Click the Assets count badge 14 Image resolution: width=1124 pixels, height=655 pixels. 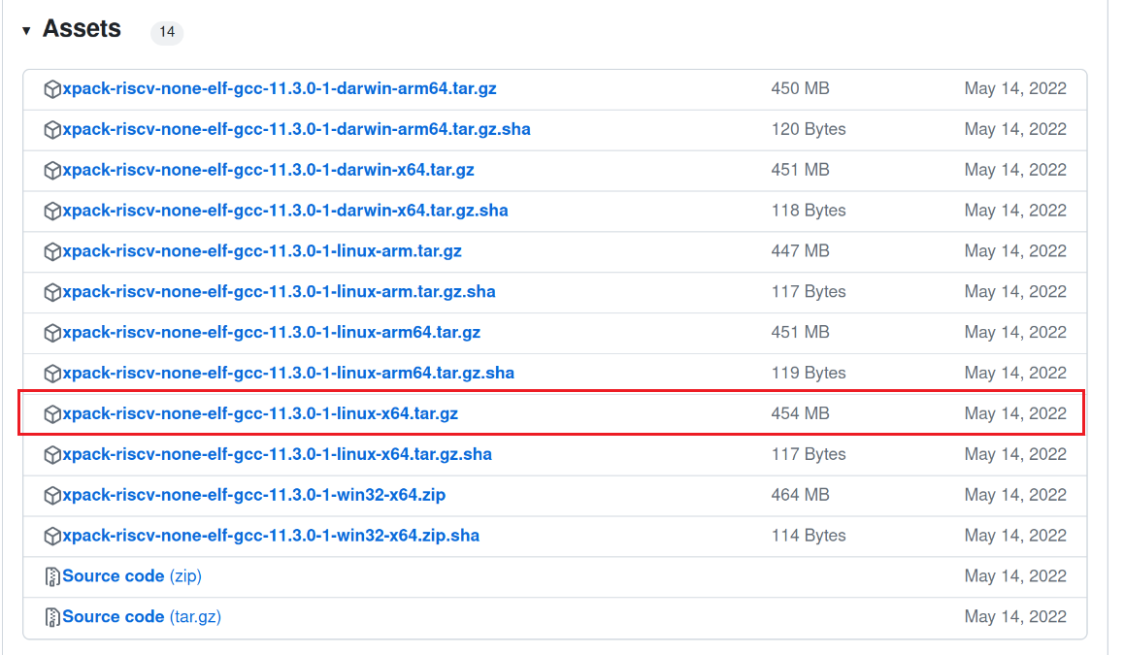[167, 32]
